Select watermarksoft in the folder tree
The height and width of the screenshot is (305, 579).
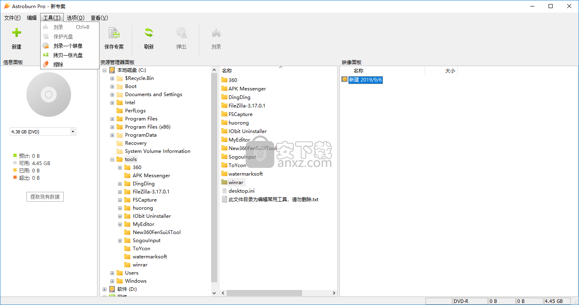point(150,257)
